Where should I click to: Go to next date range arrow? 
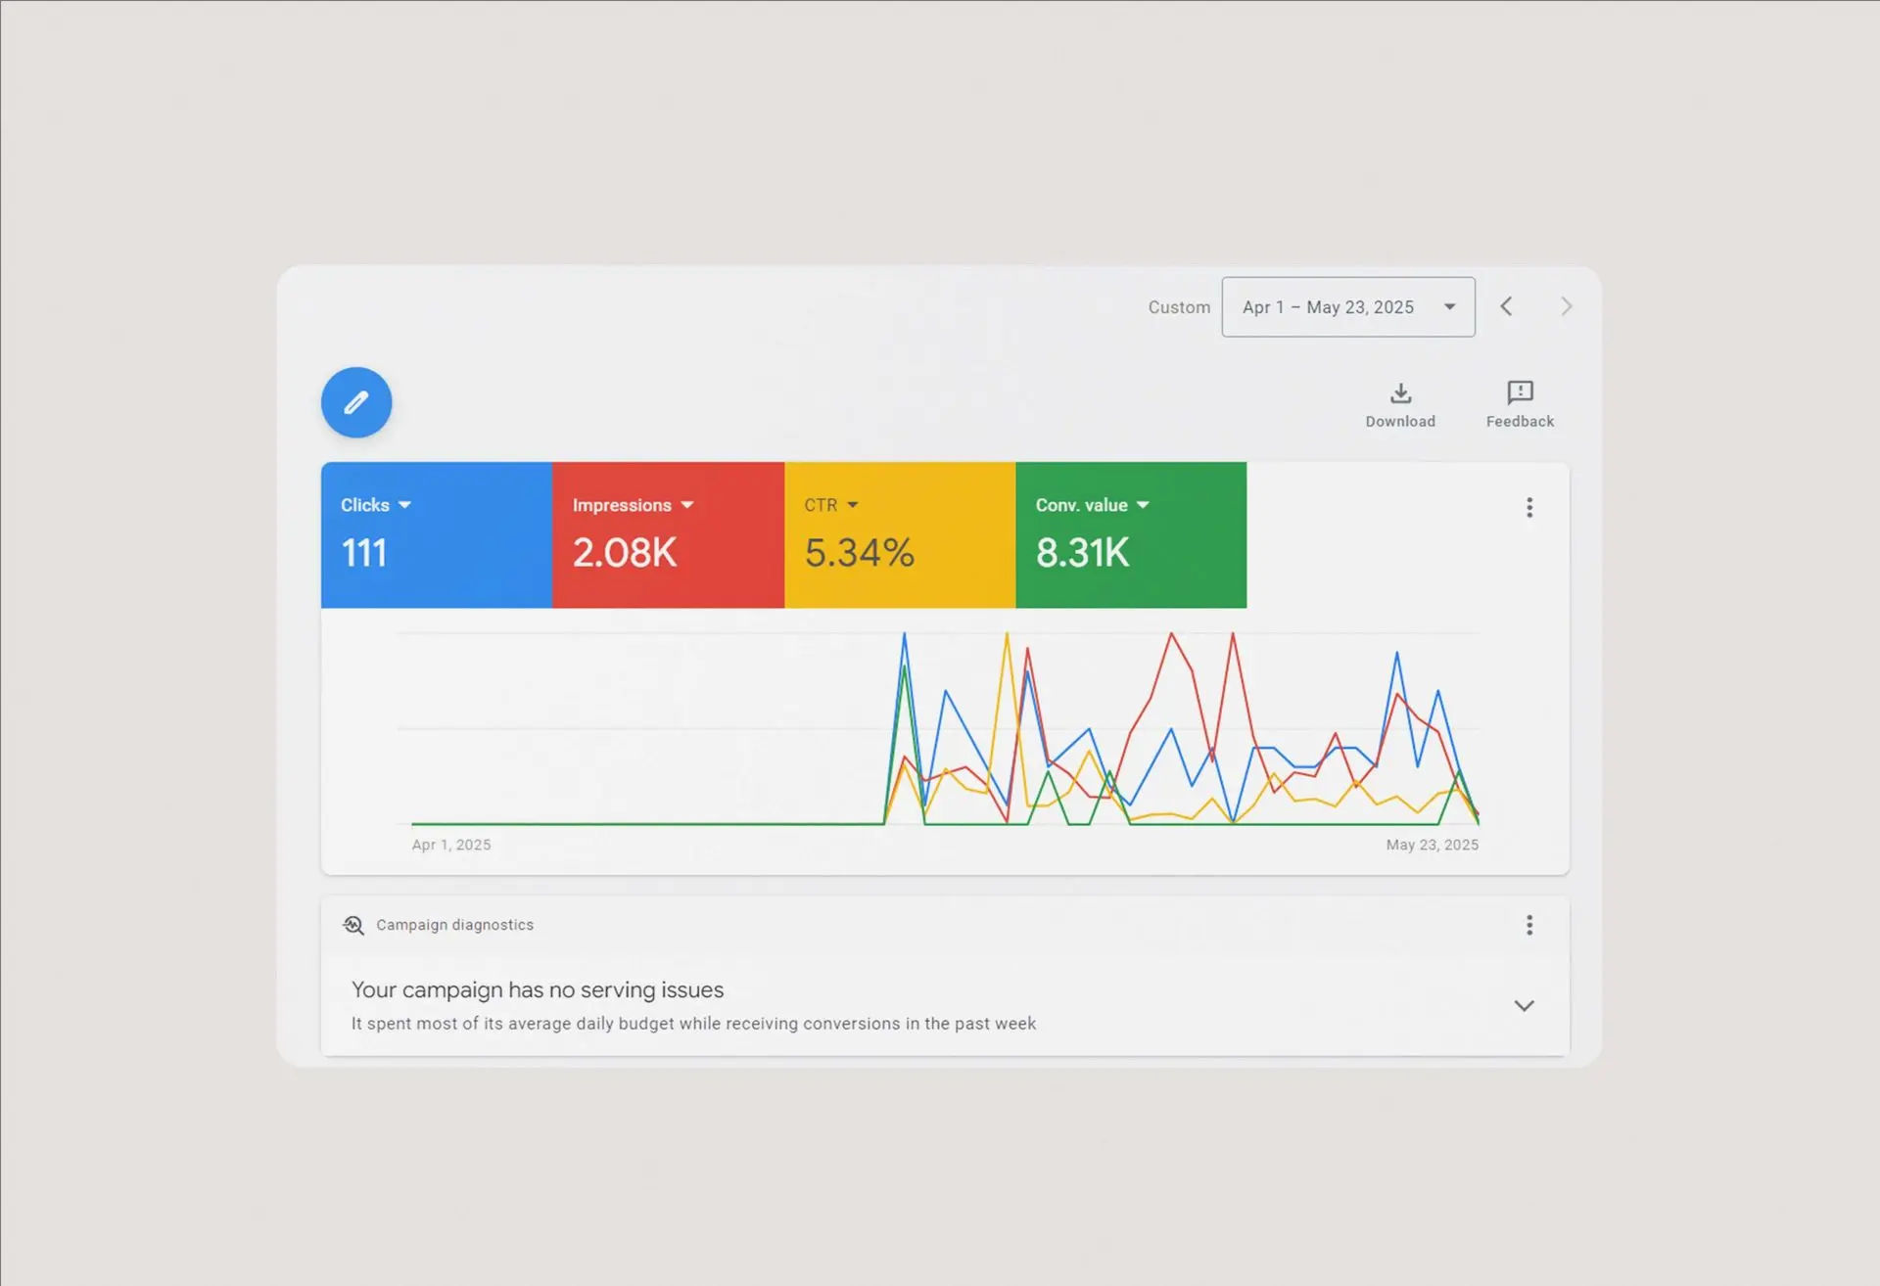tap(1566, 307)
